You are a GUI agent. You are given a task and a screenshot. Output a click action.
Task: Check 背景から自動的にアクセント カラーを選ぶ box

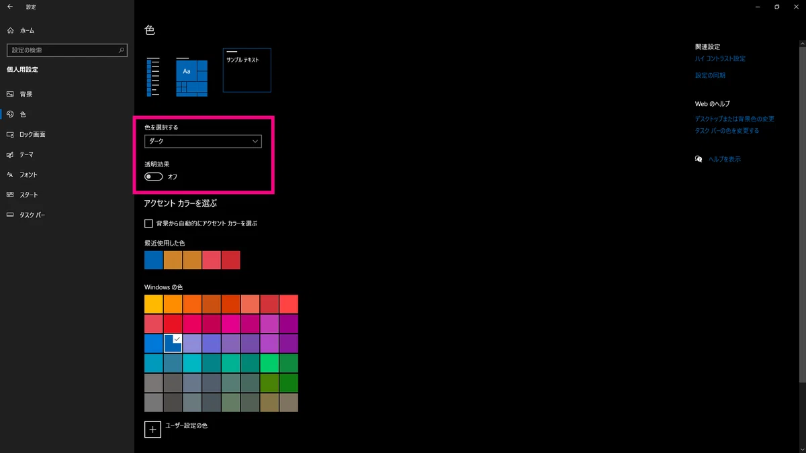click(148, 223)
